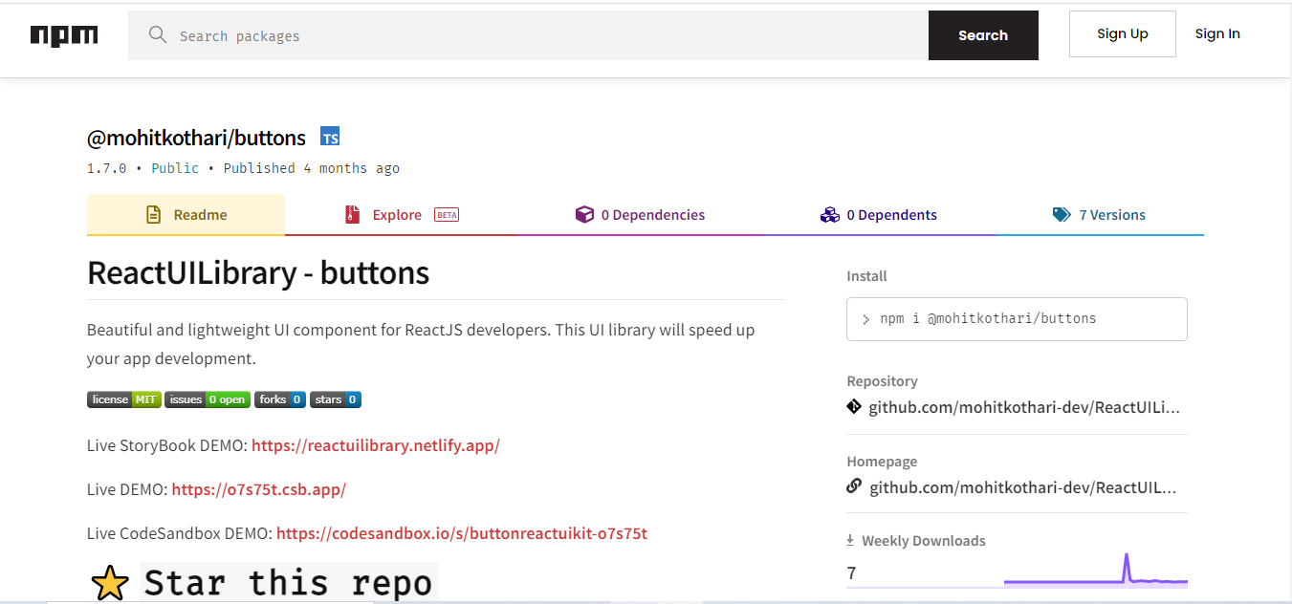This screenshot has height=604, width=1292.
Task: Switch to the Explore tab
Action: 402,215
